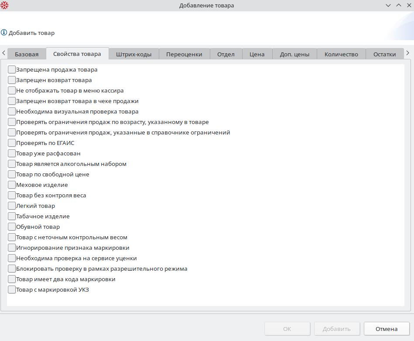Open the Доп. цены tab
Screen dimensions: 414x341
(x=294, y=54)
